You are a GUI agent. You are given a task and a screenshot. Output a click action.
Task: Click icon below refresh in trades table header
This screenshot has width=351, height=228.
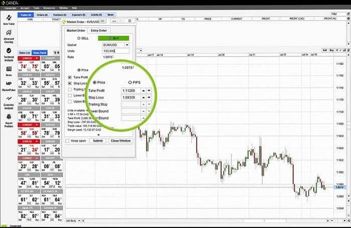348,19
